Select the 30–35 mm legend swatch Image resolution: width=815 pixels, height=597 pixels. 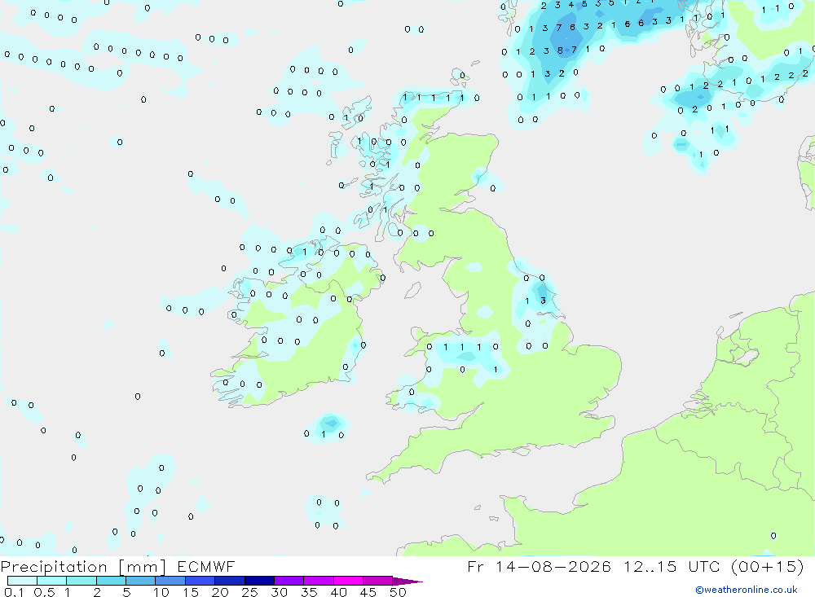click(x=289, y=581)
